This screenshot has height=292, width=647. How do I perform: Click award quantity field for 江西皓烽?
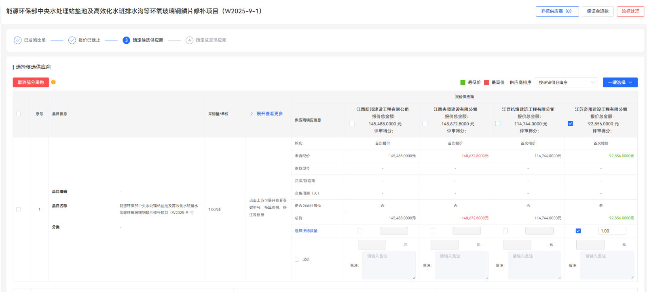point(539,231)
